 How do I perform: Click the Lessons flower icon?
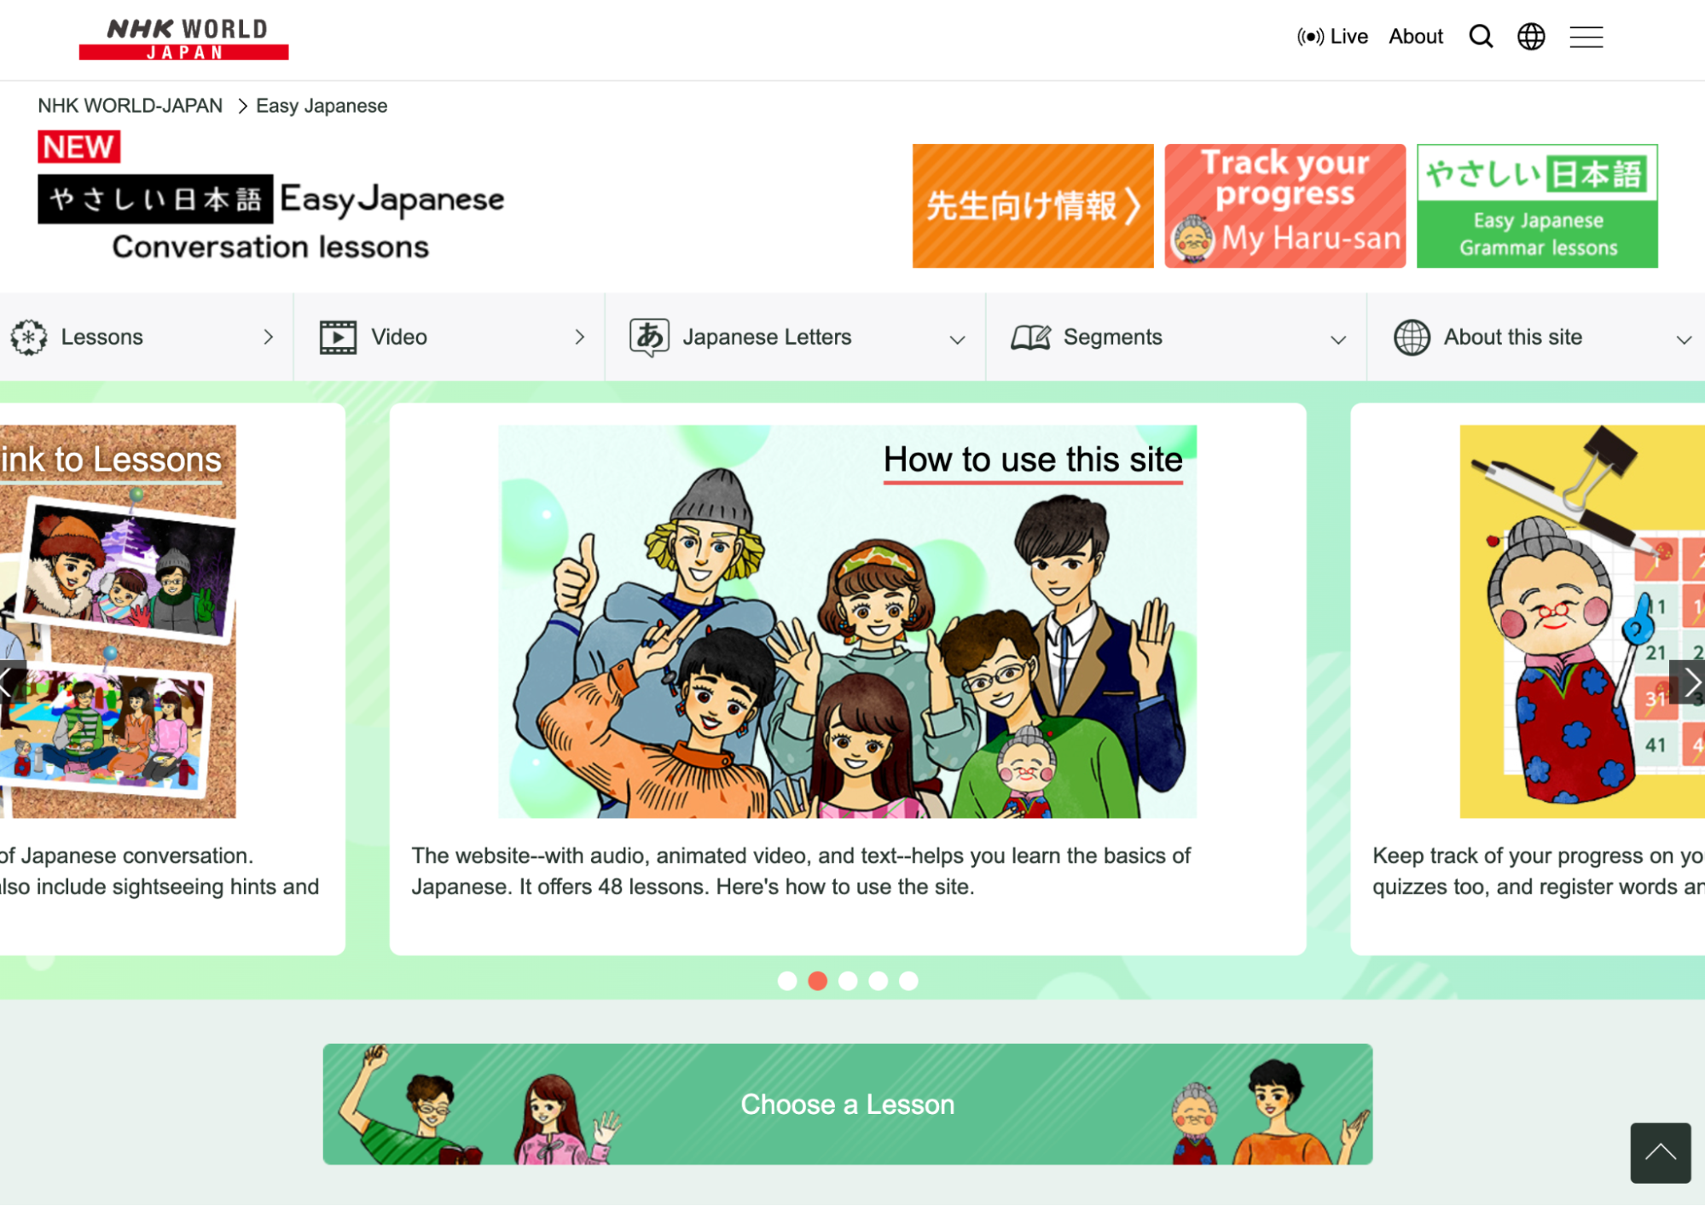[x=29, y=337]
